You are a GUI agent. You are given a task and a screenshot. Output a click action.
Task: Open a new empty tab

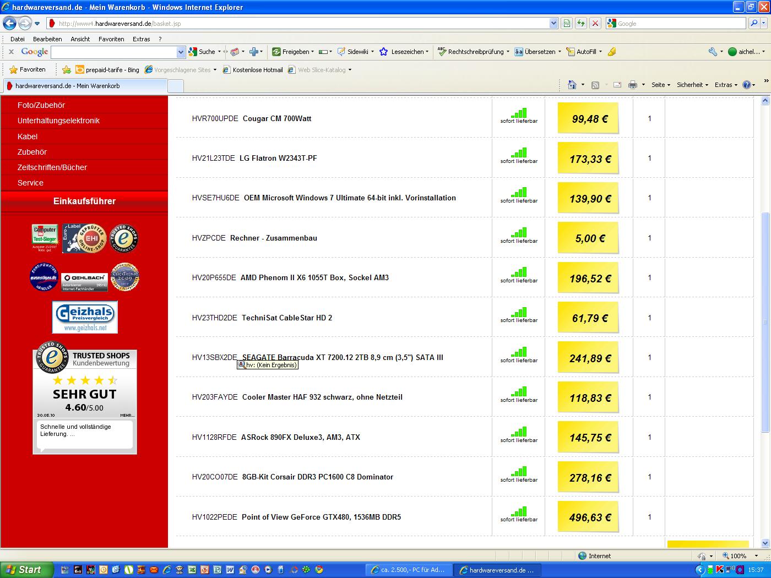[x=175, y=86]
